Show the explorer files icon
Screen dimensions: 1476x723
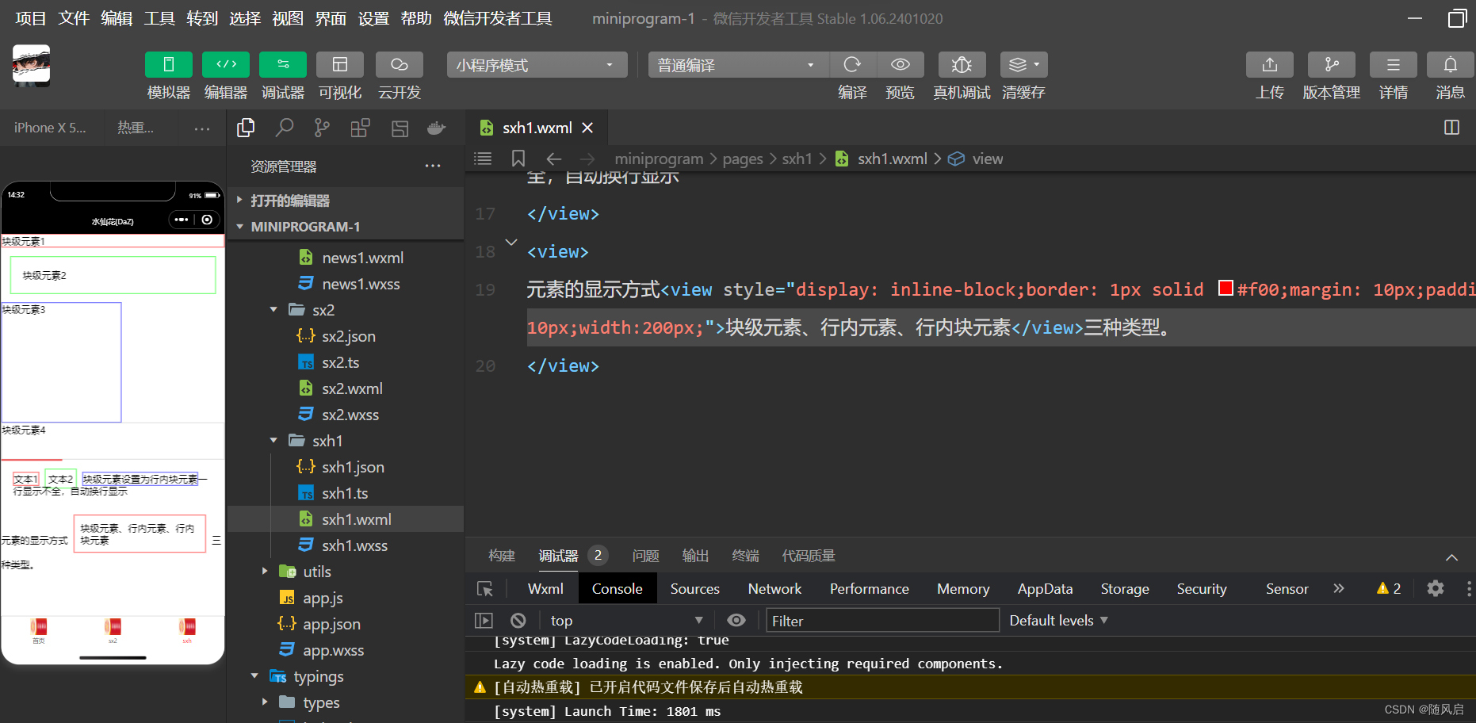click(x=246, y=128)
